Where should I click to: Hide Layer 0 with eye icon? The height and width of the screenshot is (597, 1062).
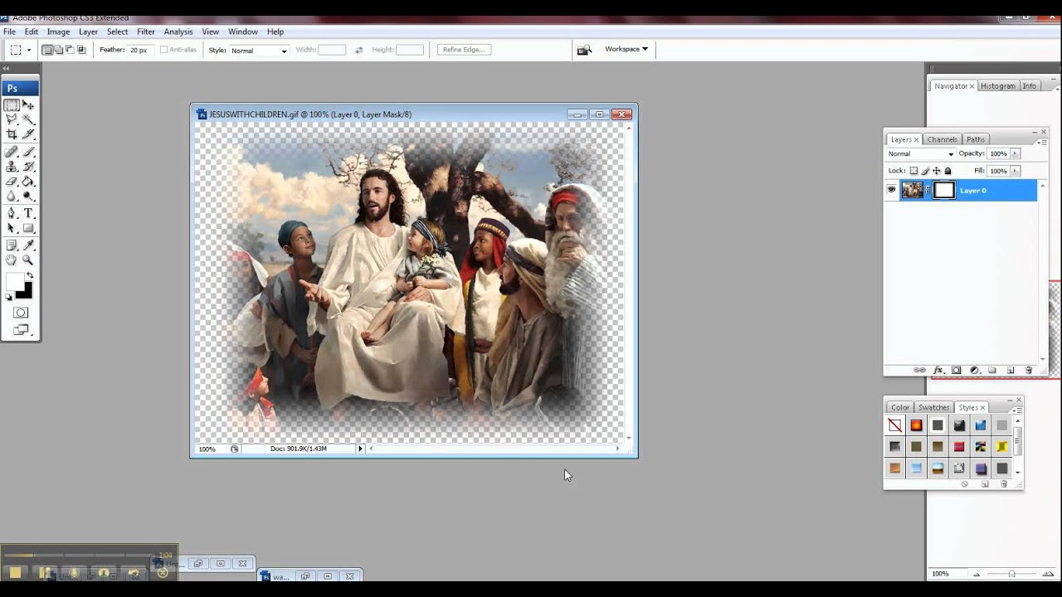(x=892, y=190)
